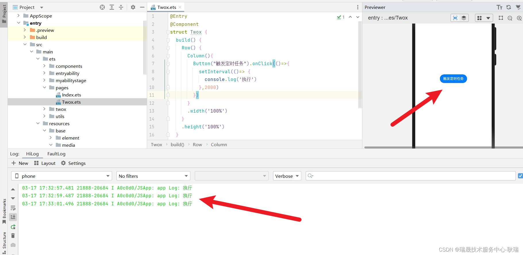
Task: Open the Bookmarks side tab
Action: [4, 211]
